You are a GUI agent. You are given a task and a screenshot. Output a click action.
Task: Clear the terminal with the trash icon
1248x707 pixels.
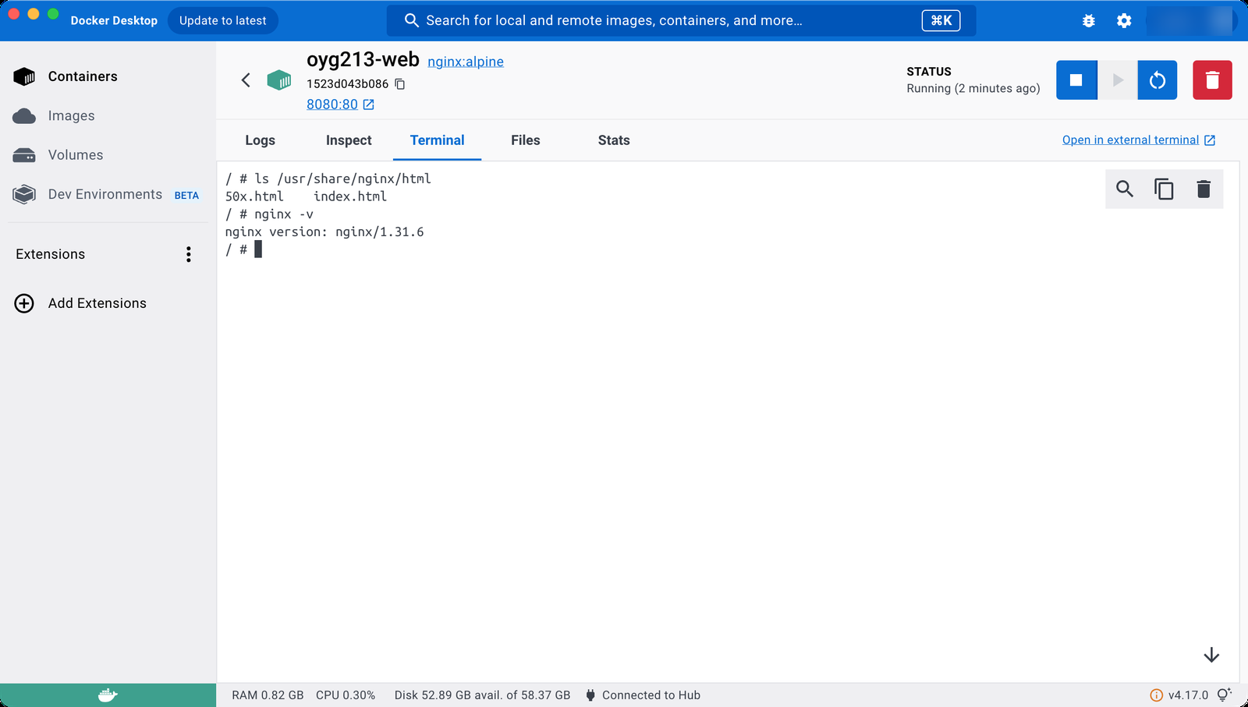coord(1204,189)
